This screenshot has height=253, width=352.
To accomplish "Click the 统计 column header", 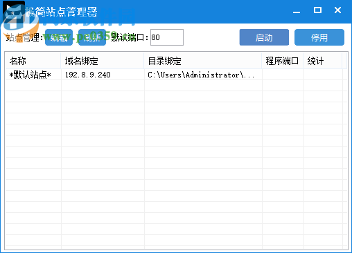I will [x=323, y=61].
